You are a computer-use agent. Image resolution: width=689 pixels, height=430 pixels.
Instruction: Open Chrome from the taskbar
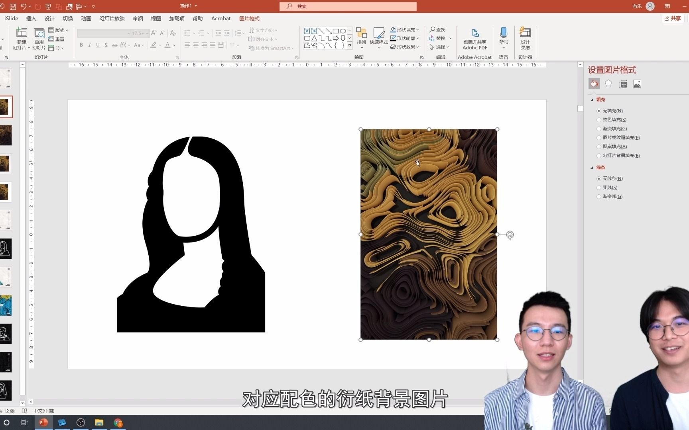118,422
